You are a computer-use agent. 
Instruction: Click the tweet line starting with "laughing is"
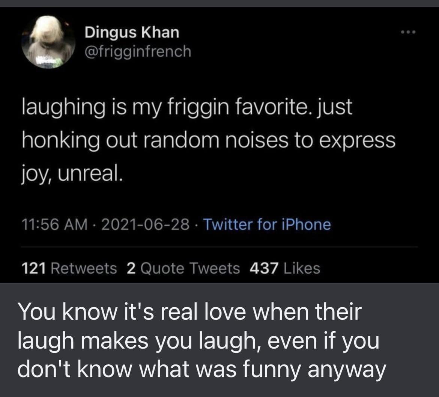click(x=188, y=108)
